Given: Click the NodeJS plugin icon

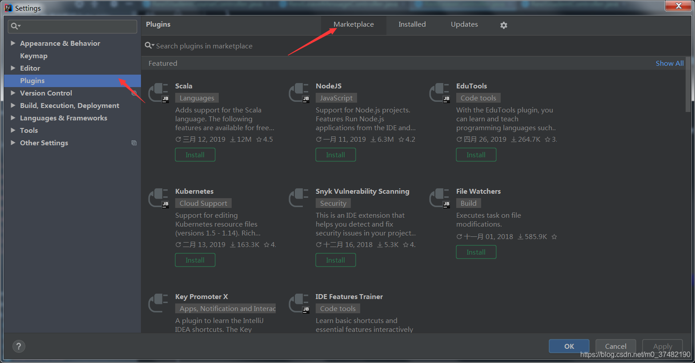Looking at the screenshot, I should pyautogui.click(x=299, y=93).
